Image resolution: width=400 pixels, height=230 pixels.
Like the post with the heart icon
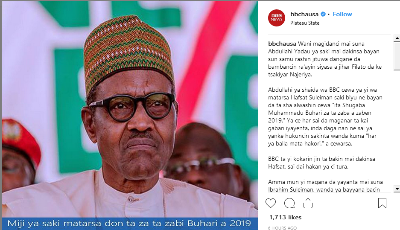(x=270, y=203)
